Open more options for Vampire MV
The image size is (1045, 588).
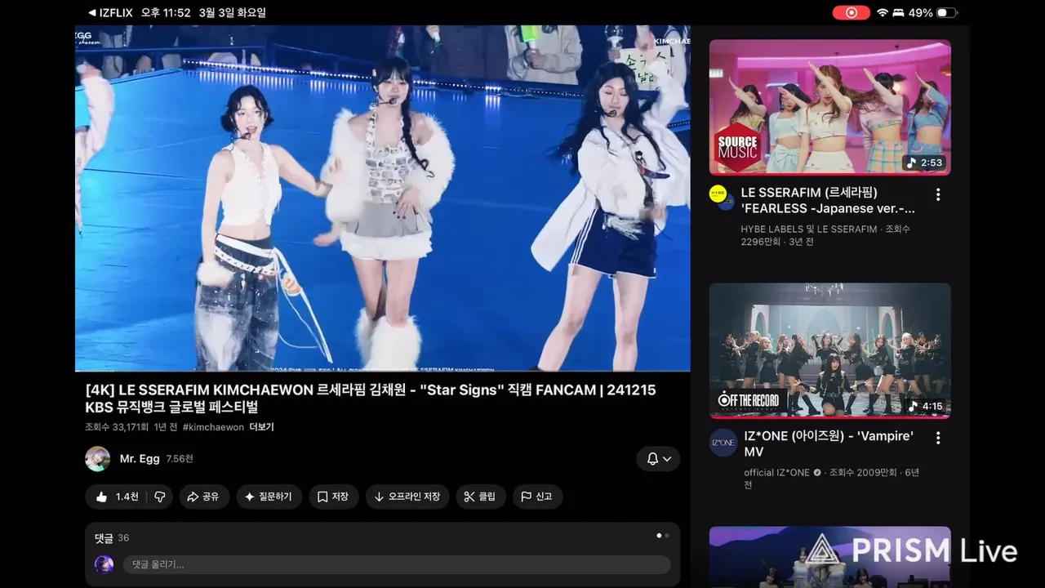click(x=938, y=438)
